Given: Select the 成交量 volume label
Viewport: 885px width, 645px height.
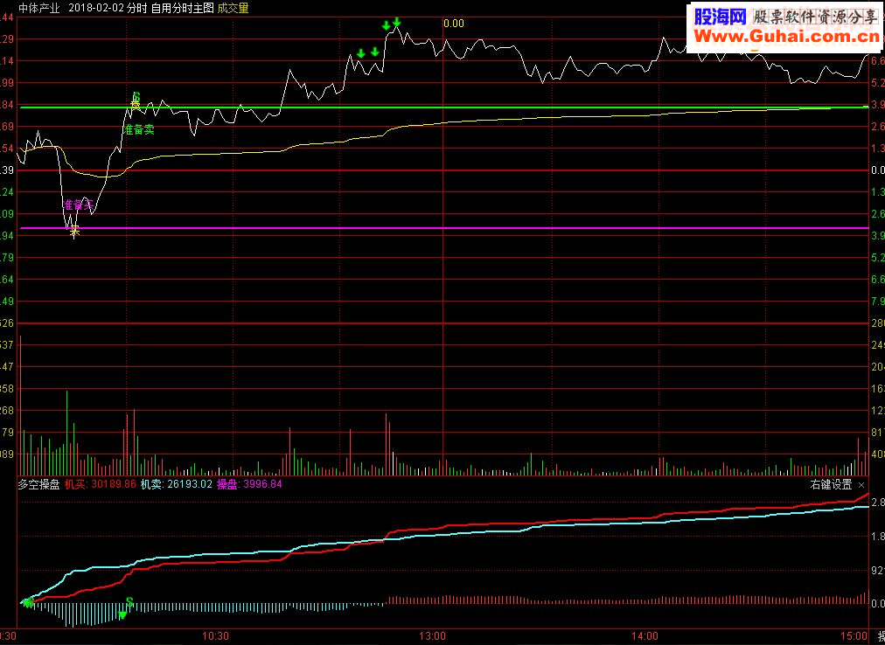Looking at the screenshot, I should [x=233, y=8].
